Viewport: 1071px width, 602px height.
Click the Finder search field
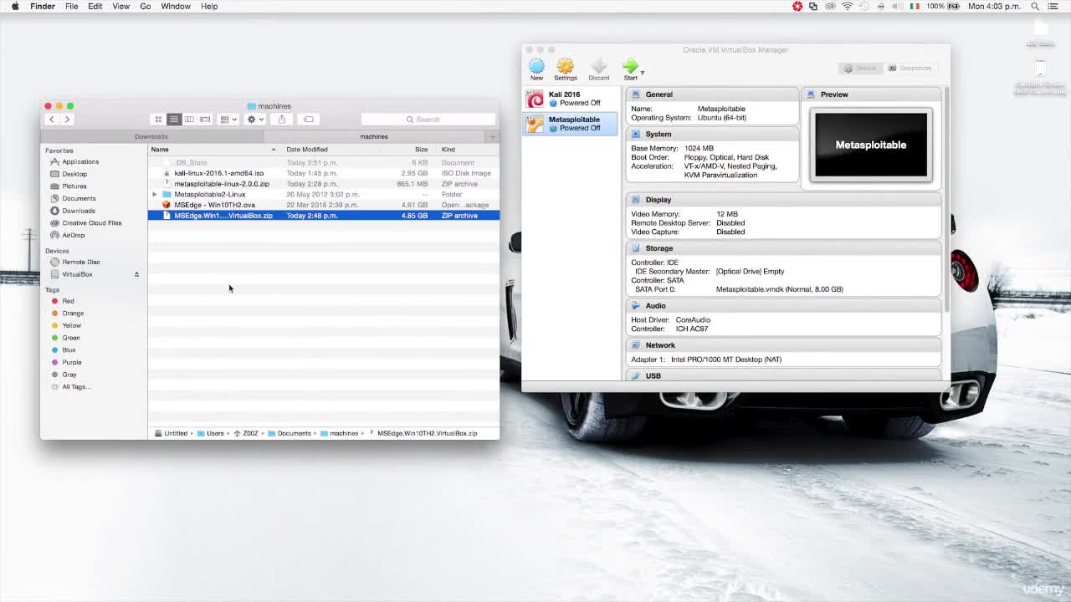tap(428, 120)
